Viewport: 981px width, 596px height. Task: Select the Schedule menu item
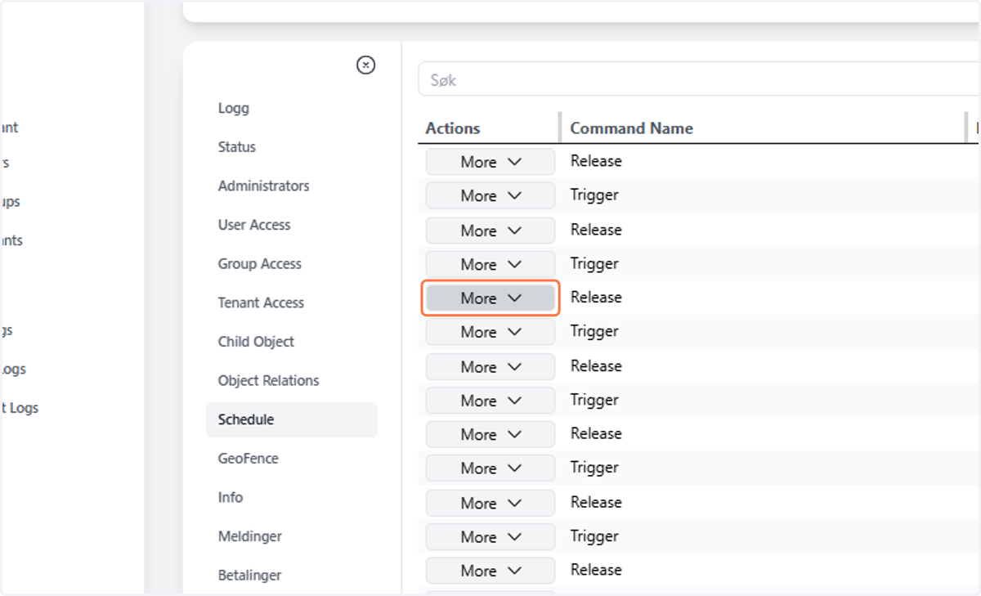tap(292, 419)
